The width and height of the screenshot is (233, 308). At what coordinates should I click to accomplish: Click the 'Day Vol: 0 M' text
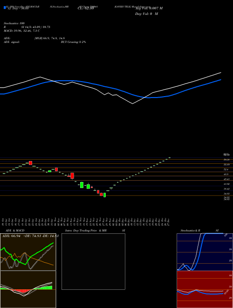click(x=146, y=14)
